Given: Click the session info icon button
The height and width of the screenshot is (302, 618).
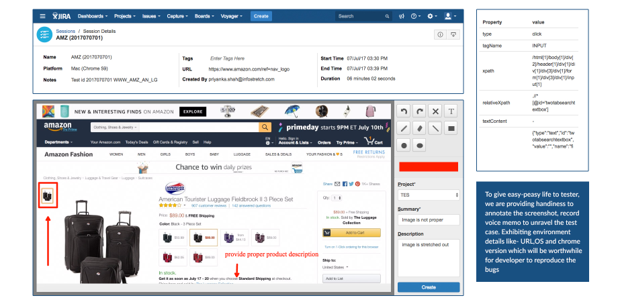Looking at the screenshot, I should (x=440, y=35).
